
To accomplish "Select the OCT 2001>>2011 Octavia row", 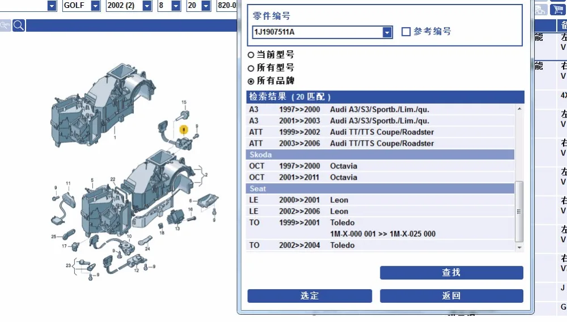I will [380, 177].
